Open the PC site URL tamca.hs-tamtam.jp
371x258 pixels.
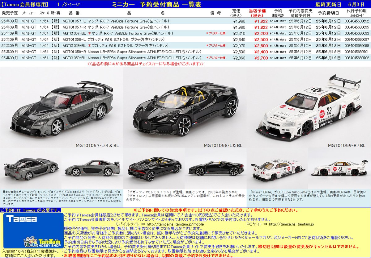[292, 225]
